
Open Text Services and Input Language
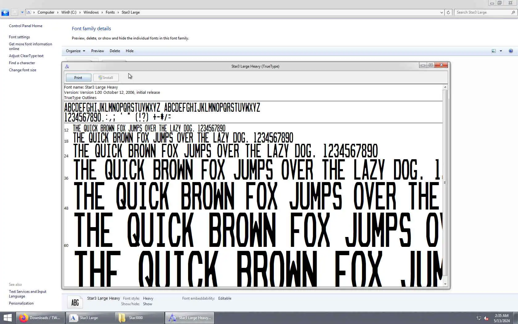[x=27, y=294]
